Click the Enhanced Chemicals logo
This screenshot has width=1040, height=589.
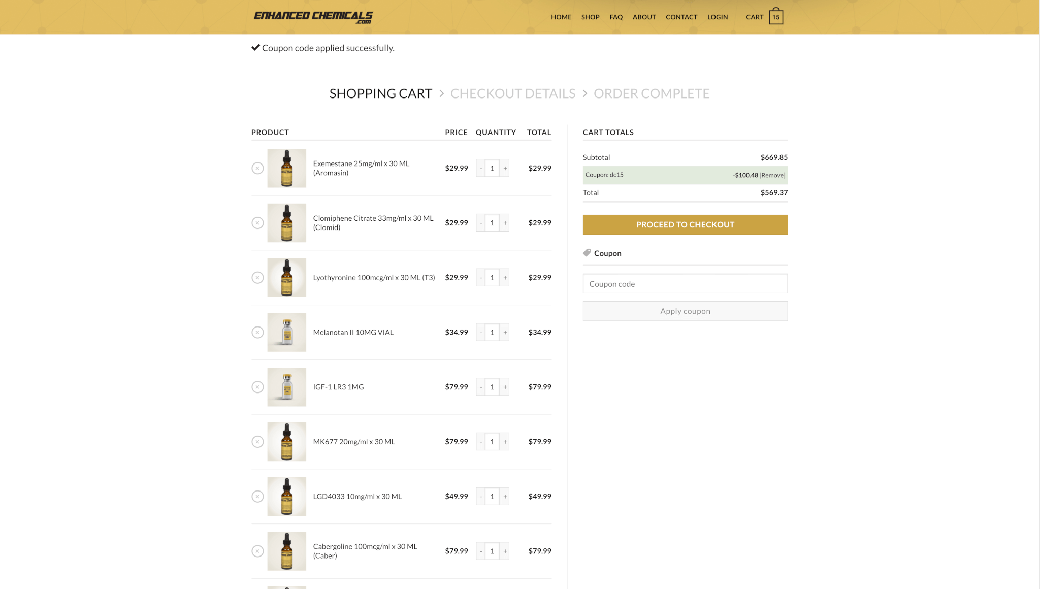(x=313, y=17)
